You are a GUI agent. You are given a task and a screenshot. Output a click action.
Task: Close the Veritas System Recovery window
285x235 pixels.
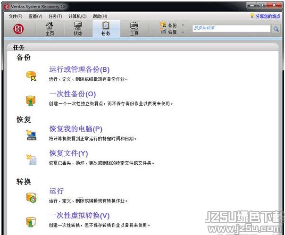[x=274, y=5]
